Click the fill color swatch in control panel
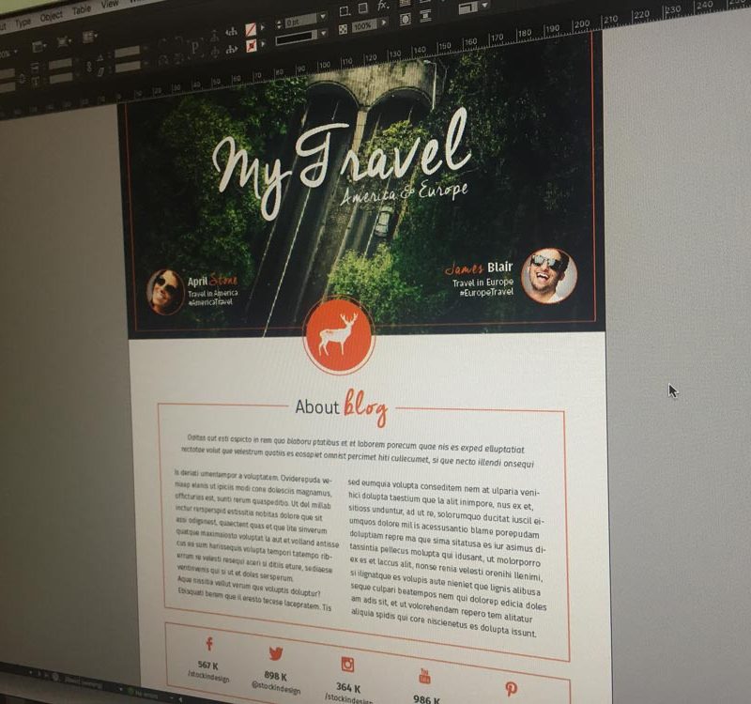This screenshot has width=751, height=704. coord(251,30)
